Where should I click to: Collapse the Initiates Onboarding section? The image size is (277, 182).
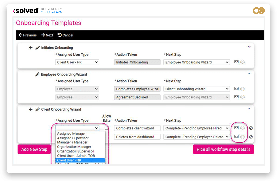[249, 47]
